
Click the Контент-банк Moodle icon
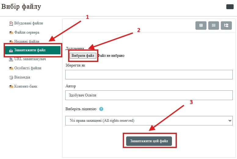click(x=11, y=87)
